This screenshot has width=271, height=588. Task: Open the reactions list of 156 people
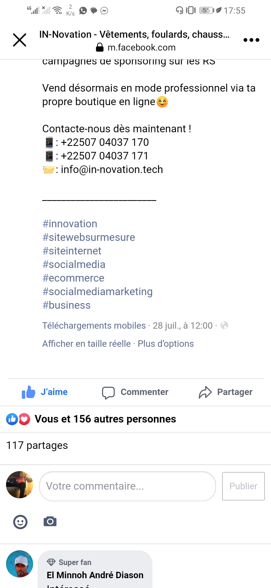pos(105,419)
